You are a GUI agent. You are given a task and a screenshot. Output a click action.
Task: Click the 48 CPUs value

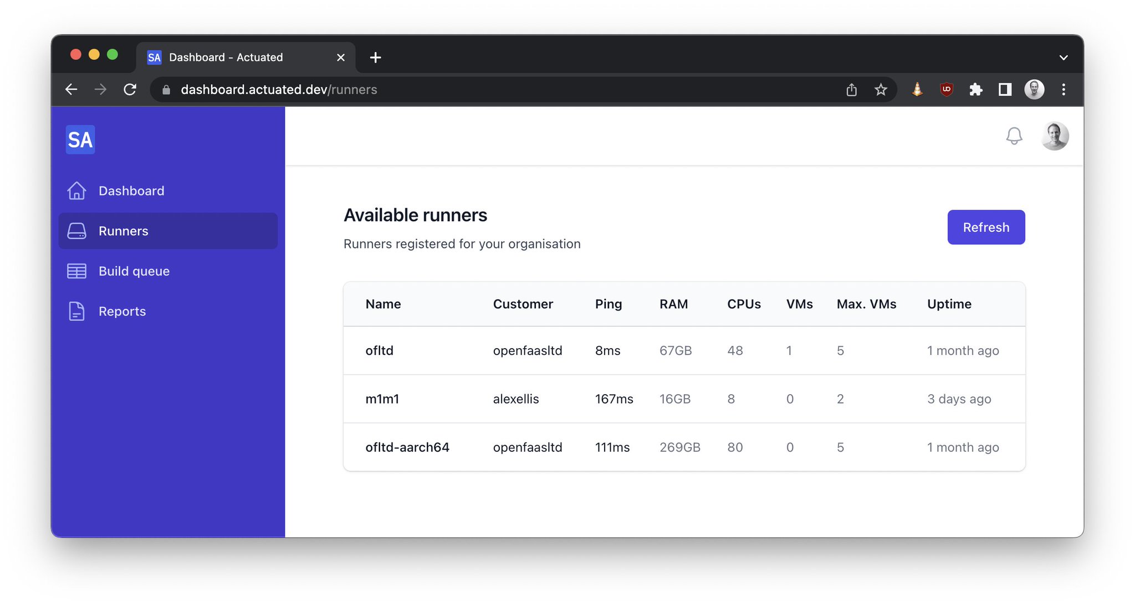click(x=735, y=350)
